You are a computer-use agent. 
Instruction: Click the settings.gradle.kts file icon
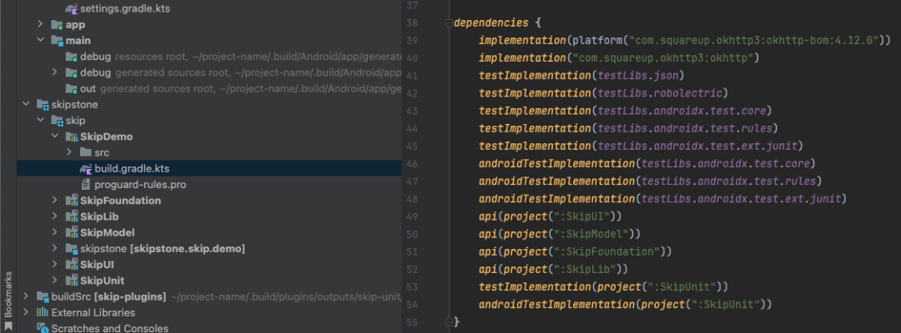click(x=71, y=8)
